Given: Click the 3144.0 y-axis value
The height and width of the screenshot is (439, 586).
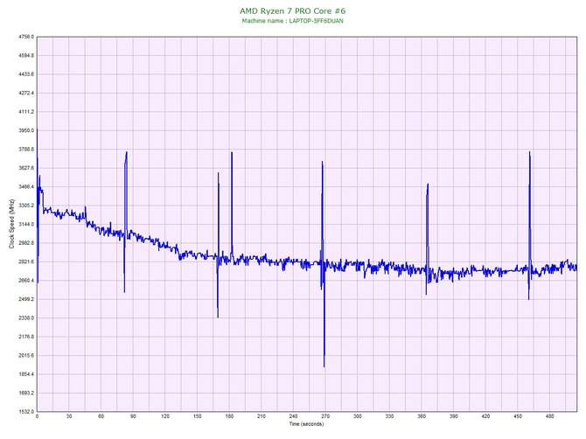Looking at the screenshot, I should (26, 224).
